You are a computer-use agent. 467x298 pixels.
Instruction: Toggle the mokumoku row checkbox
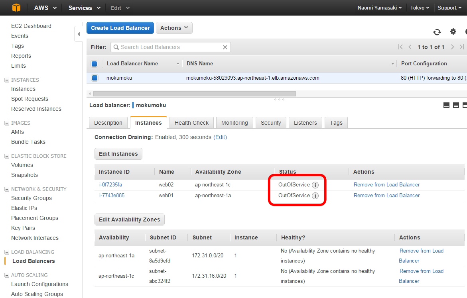(x=95, y=78)
